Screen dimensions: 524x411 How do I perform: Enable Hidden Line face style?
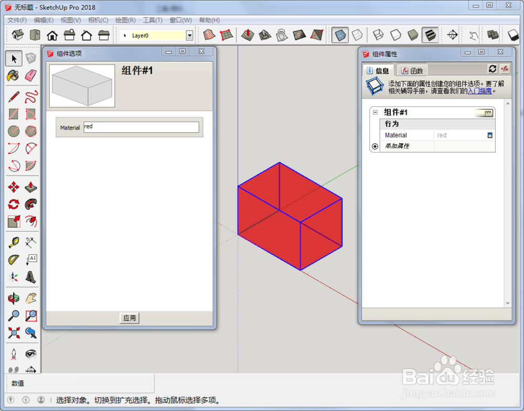[x=395, y=35]
